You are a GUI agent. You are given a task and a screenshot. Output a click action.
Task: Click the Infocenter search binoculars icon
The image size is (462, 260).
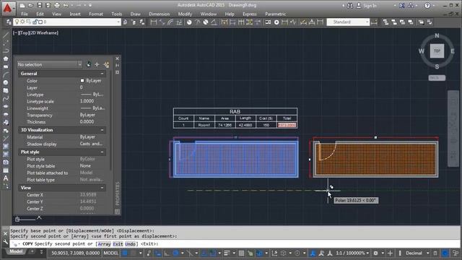(x=350, y=6)
